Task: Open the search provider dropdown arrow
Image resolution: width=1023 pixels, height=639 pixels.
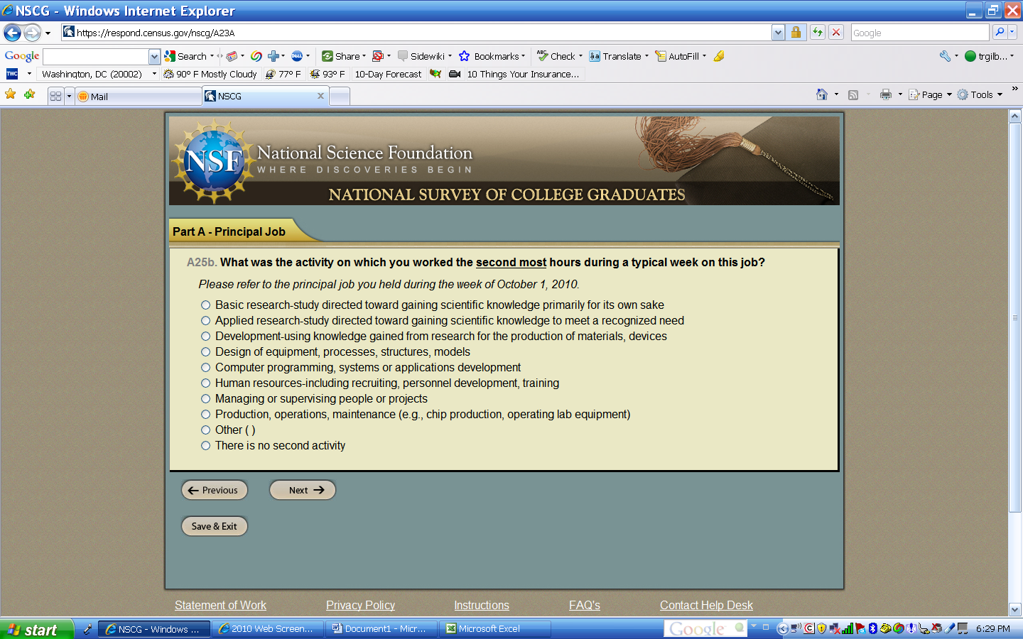Action: [x=1012, y=32]
